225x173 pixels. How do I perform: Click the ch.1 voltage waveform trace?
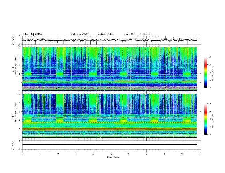(x=109, y=40)
